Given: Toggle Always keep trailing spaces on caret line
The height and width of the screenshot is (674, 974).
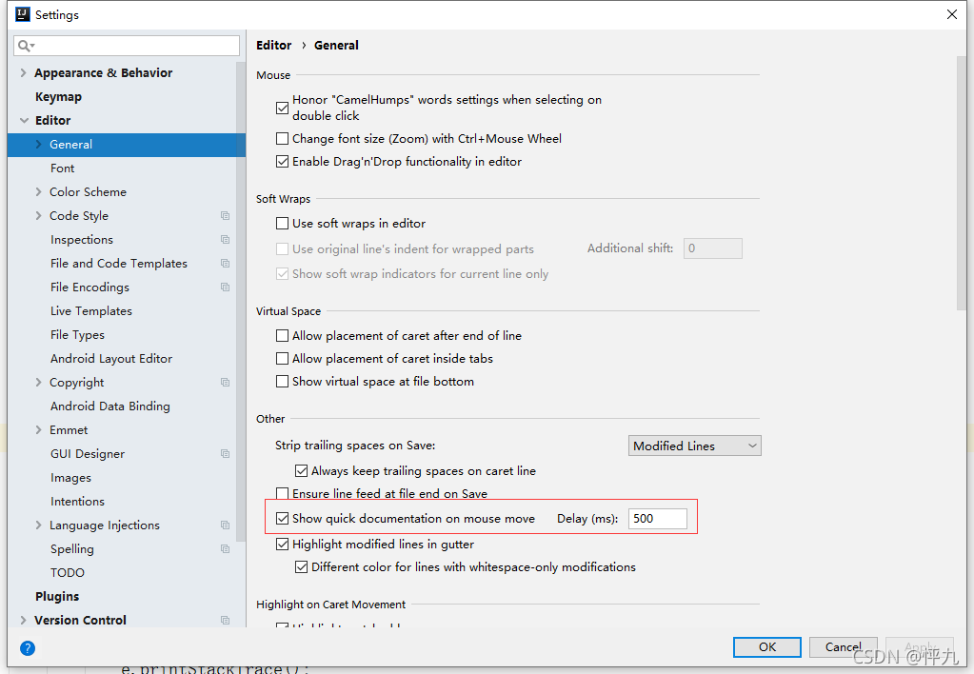Looking at the screenshot, I should pos(301,471).
